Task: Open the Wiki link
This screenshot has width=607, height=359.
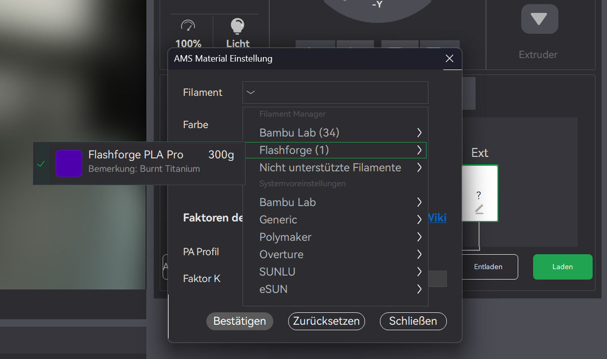Action: [437, 217]
